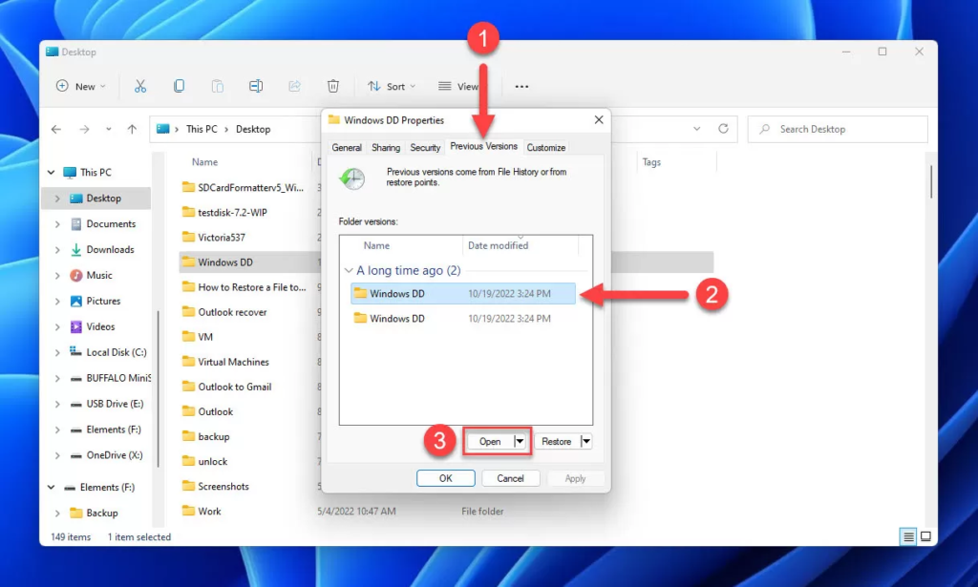Click the Delete trash icon
The height and width of the screenshot is (587, 978).
click(x=332, y=86)
